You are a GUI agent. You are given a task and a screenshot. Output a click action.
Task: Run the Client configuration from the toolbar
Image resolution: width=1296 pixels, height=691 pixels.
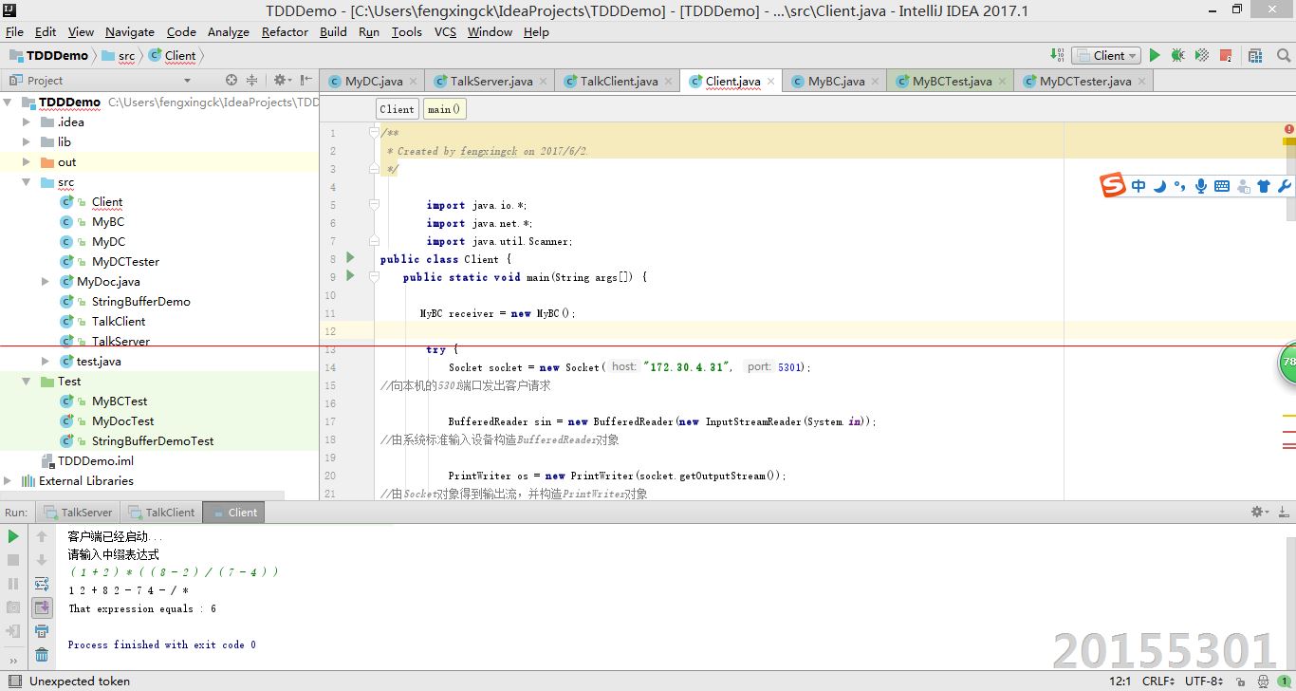(1155, 55)
